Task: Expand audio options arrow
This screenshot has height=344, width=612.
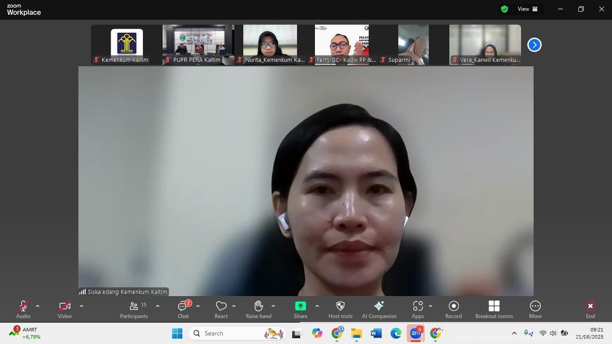Action: [x=38, y=306]
